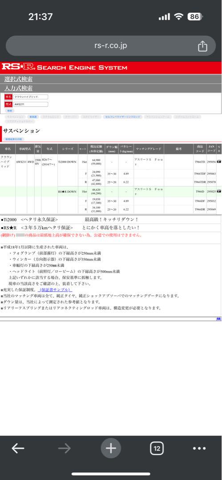Click the 4WD drive cell
The width and height of the screenshot is (222, 480).
click(x=31, y=161)
